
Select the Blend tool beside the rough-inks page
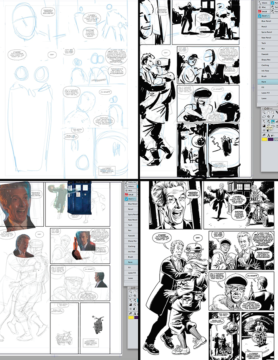point(268,130)
